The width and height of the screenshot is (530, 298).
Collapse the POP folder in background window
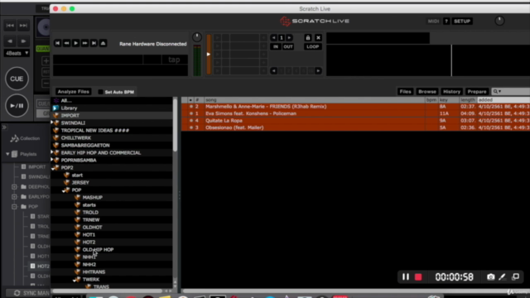[14, 206]
